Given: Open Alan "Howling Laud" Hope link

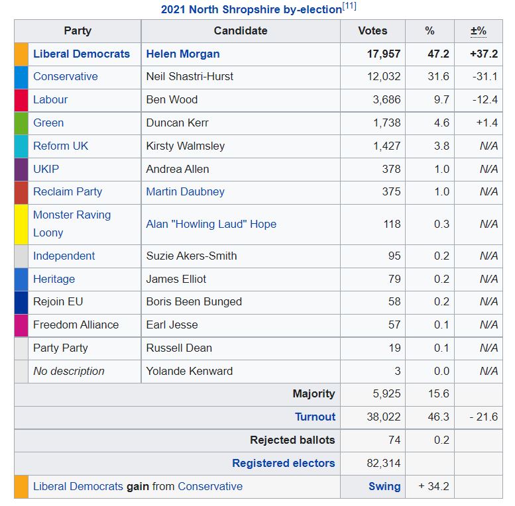Looking at the screenshot, I should click(211, 224).
